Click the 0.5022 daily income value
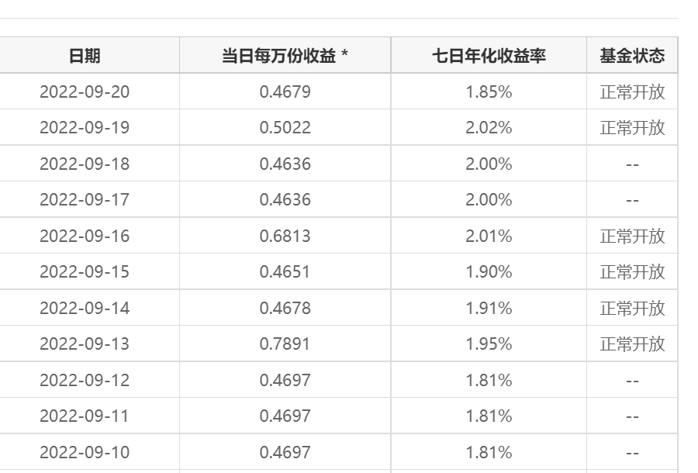This screenshot has height=473, width=698. tap(285, 128)
